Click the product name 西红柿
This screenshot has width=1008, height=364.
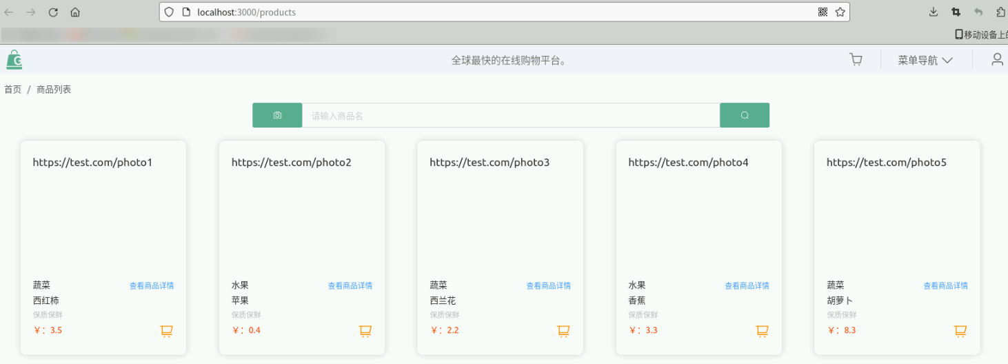click(x=46, y=301)
